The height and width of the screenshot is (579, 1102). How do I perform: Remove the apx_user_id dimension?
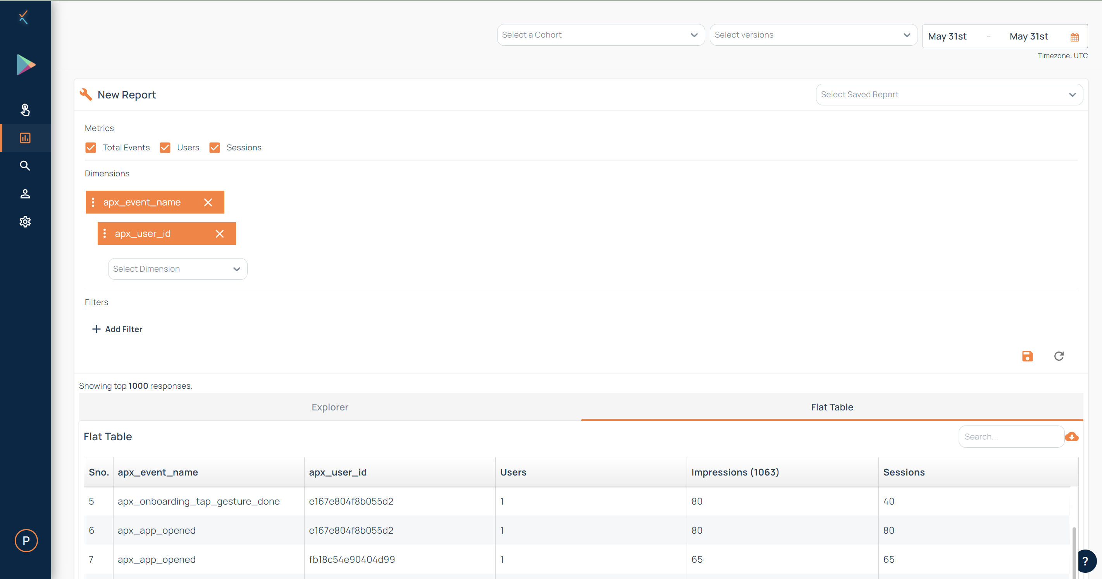(219, 234)
